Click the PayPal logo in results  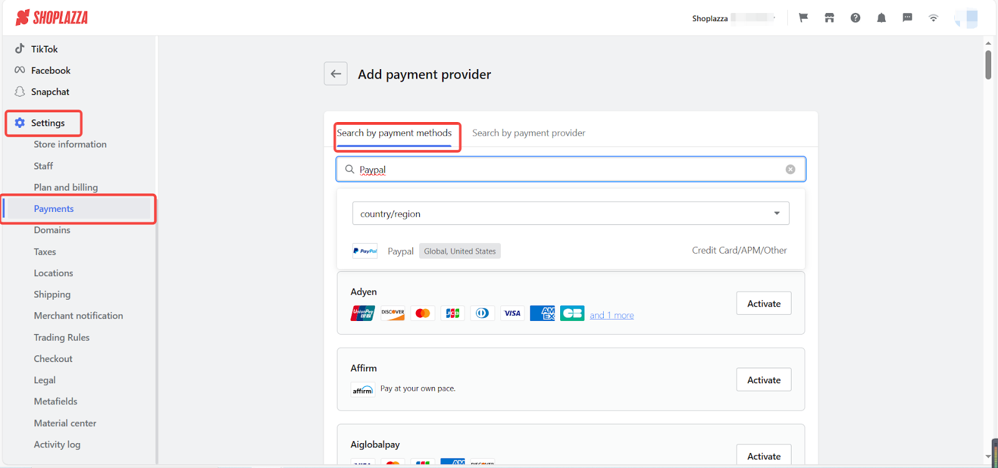[365, 251]
